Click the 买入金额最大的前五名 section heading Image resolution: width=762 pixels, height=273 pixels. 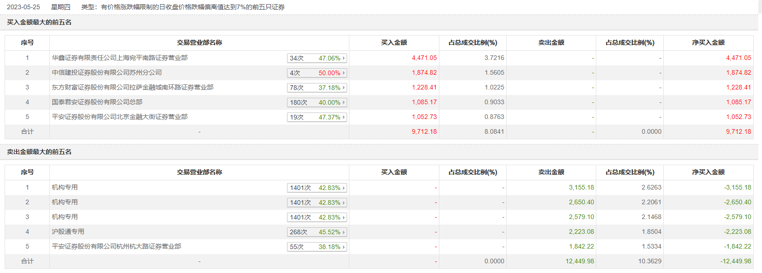(x=39, y=22)
